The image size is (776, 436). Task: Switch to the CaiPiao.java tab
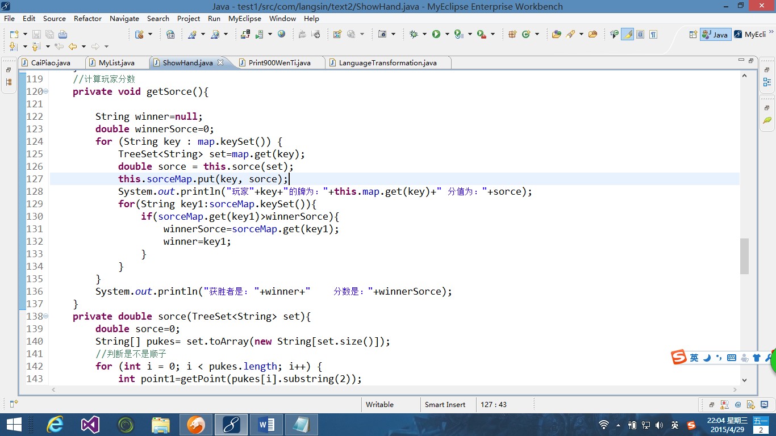pyautogui.click(x=50, y=62)
